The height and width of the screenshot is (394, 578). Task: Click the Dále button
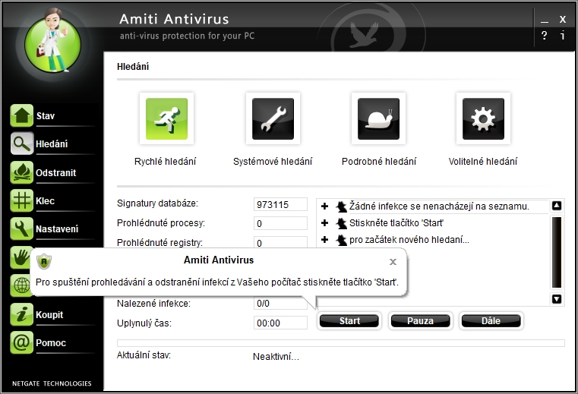coord(491,320)
